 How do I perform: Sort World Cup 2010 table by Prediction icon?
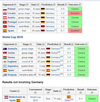pos(60,44)
